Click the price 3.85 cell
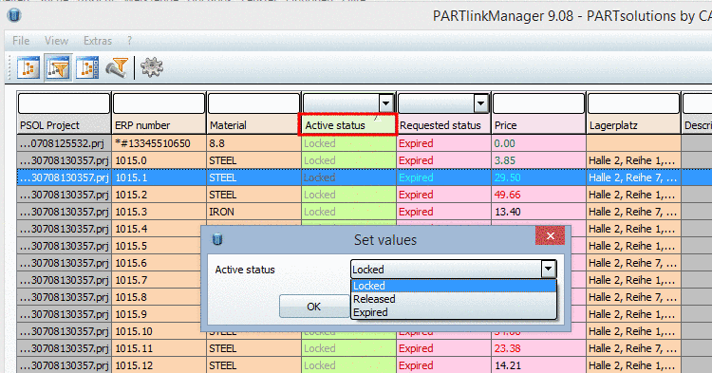712x373 pixels. [538, 160]
